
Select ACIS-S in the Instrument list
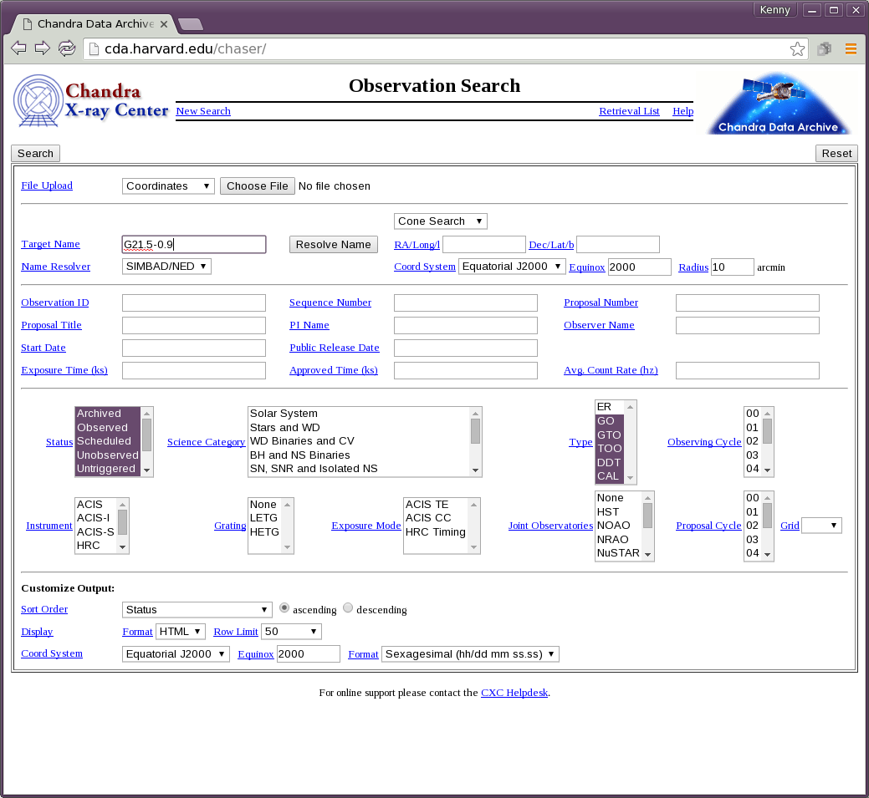[95, 531]
